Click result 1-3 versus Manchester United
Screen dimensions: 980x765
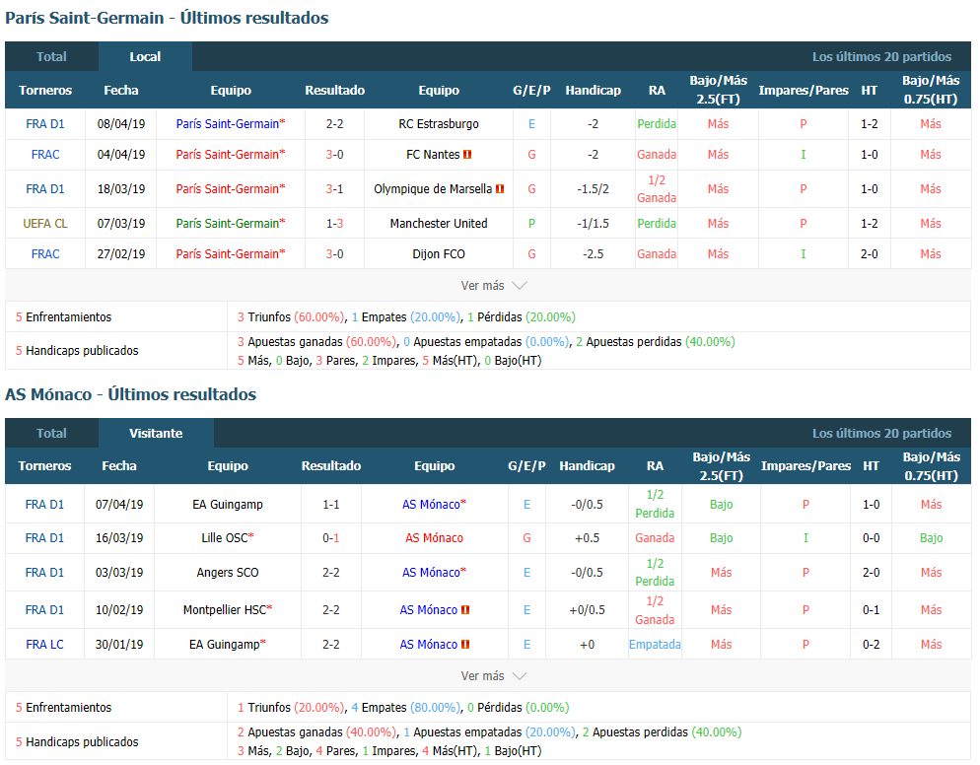[334, 223]
